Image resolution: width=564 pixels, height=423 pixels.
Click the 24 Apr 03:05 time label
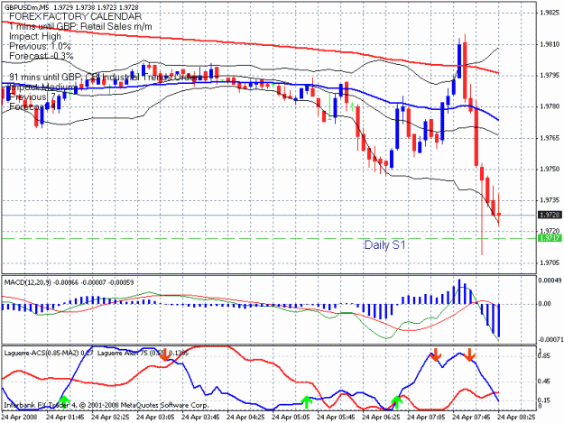155,417
